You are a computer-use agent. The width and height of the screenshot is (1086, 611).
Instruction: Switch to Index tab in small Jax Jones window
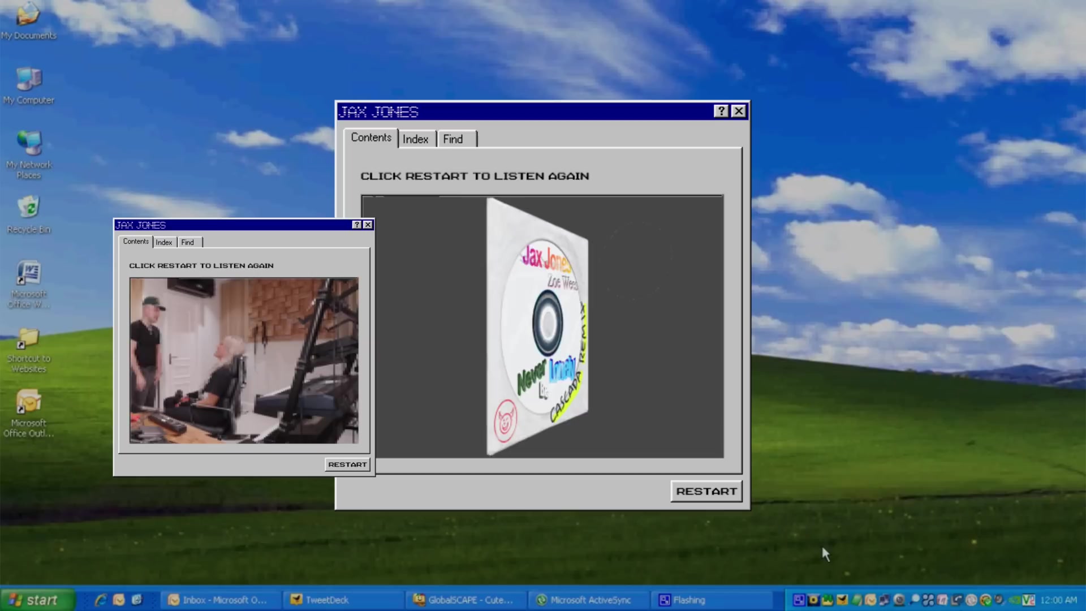(164, 242)
